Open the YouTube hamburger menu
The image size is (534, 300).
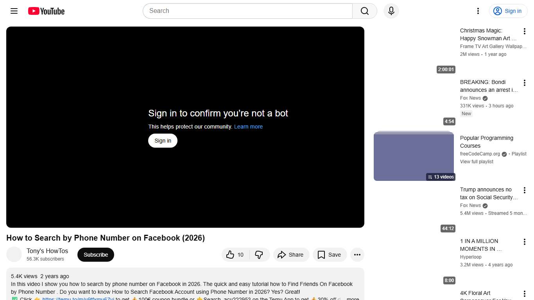pyautogui.click(x=14, y=11)
